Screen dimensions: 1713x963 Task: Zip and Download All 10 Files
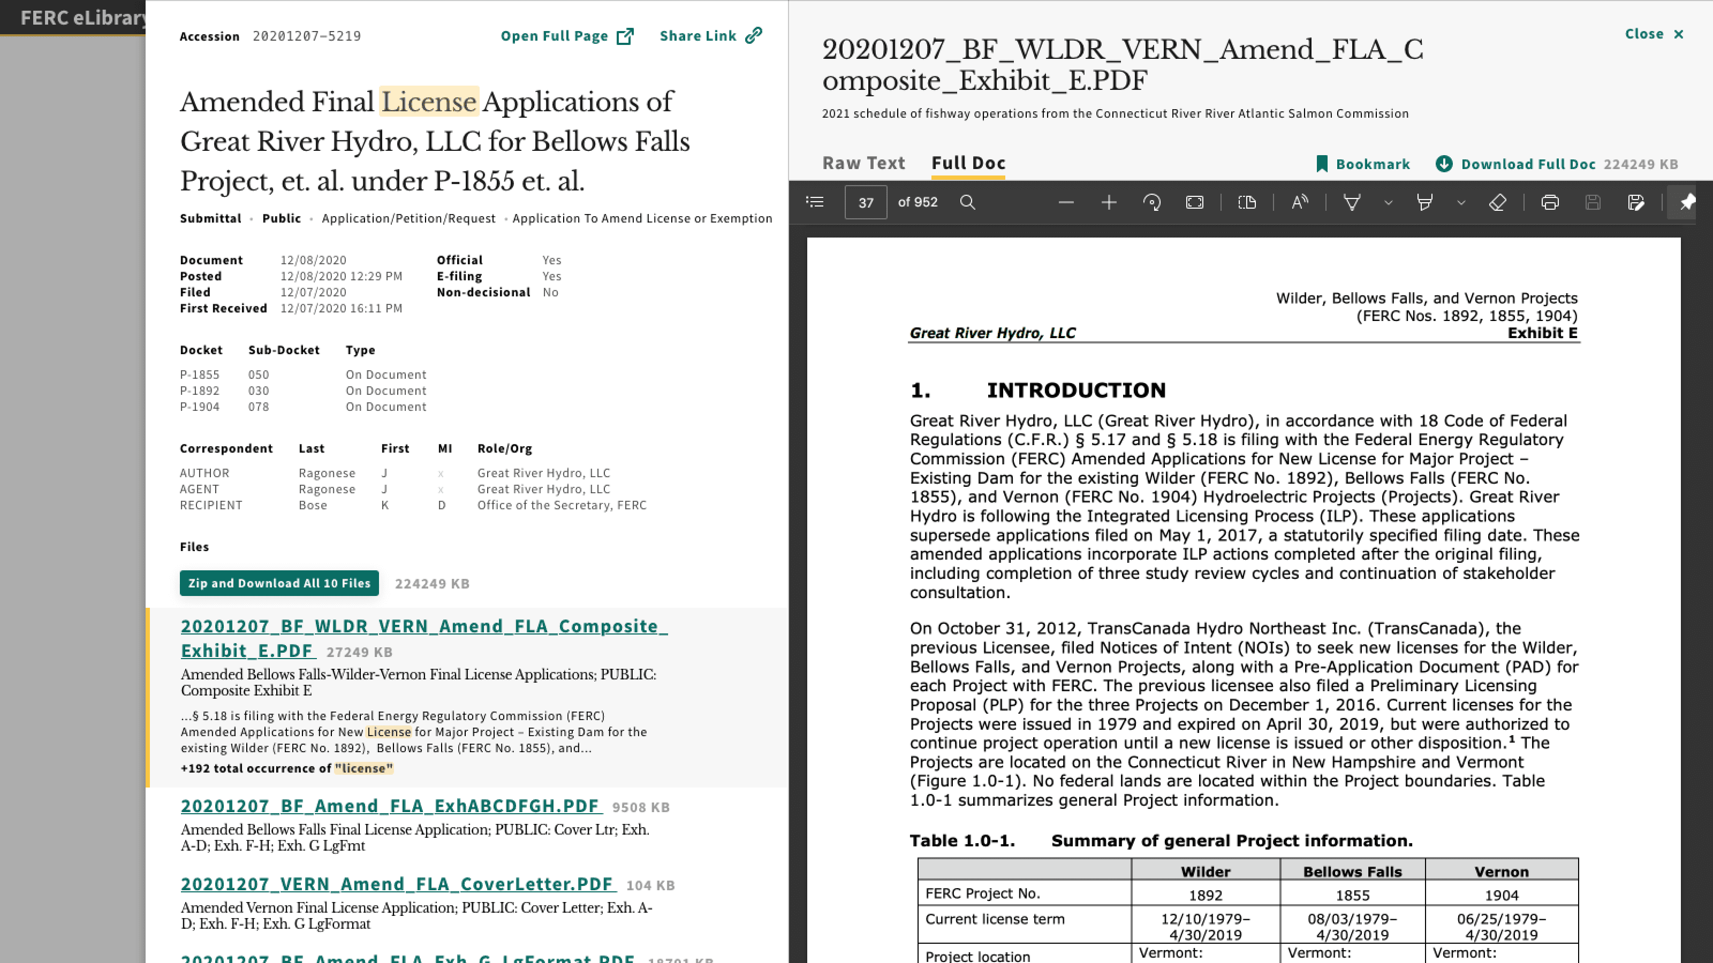pyautogui.click(x=279, y=583)
